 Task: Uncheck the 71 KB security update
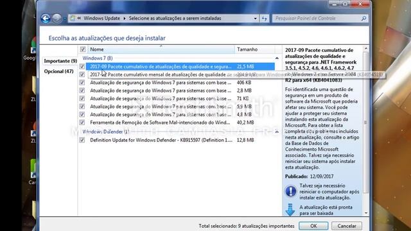[82, 98]
